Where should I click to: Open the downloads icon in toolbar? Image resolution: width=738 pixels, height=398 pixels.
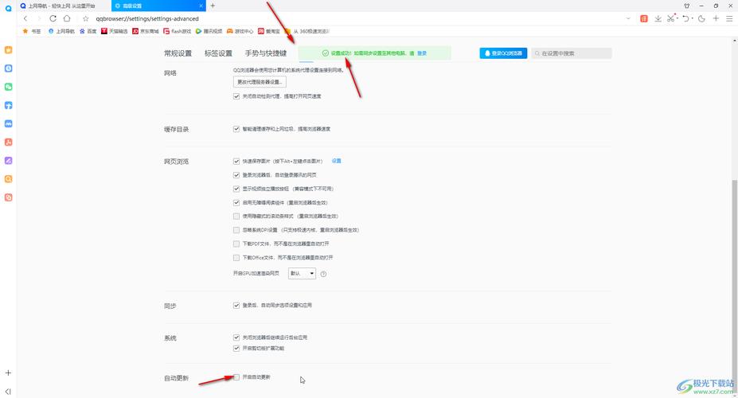coord(658,18)
